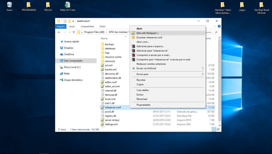Open the Compartilhar ribbon tab
Viewport: 272px width, 154px height.
87,26
